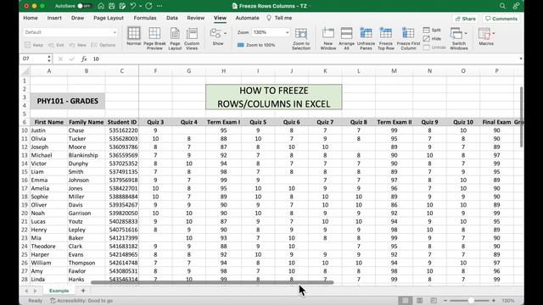Viewport: 543px width, 305px height.
Task: Click the next sheet navigation arrow
Action: [35, 291]
